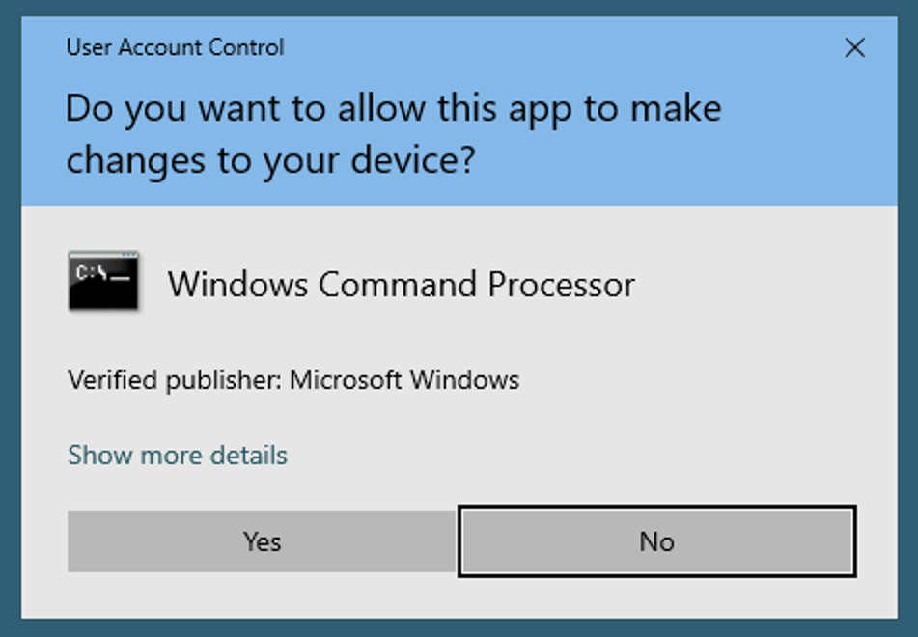
Task: Click the word "Control" in the dialog title
Action: pos(251,47)
